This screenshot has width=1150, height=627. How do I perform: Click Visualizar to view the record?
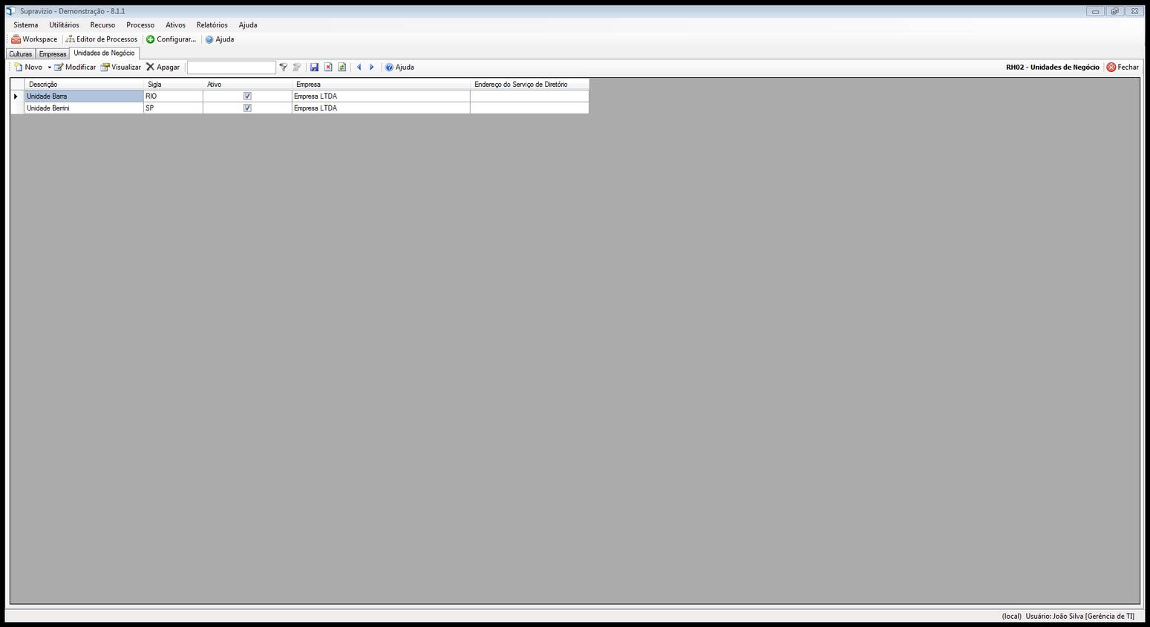click(120, 67)
